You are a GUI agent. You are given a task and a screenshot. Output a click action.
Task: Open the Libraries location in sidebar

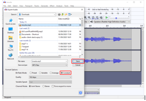10,39
